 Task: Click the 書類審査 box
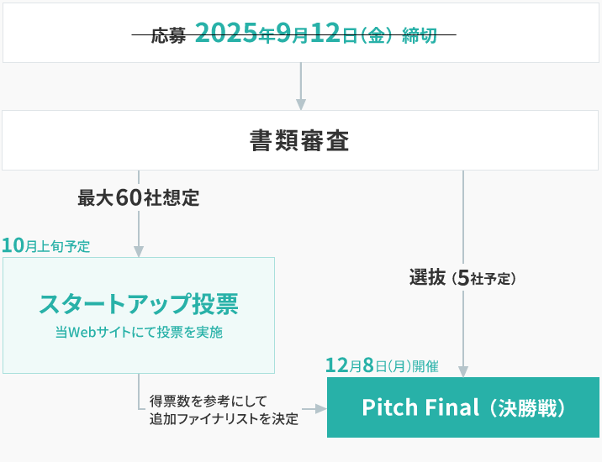click(300, 140)
